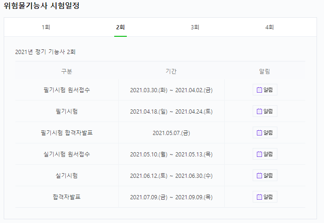Screen dimensions: 324x223
Task: Open the 4회 schedule tab
Action: 269,27
